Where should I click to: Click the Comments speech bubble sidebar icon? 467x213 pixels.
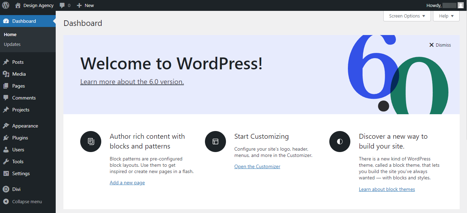coord(6,98)
